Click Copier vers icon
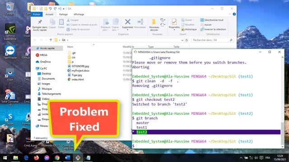 116,22
